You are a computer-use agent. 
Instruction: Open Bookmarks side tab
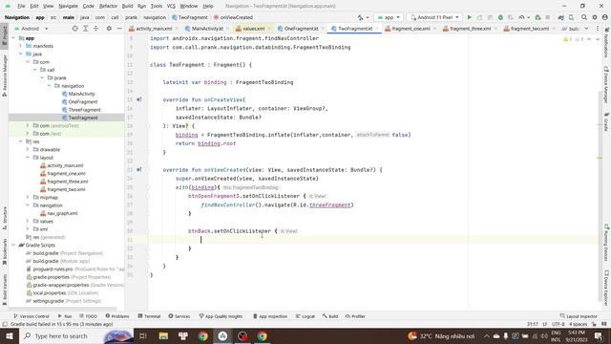coord(4,252)
